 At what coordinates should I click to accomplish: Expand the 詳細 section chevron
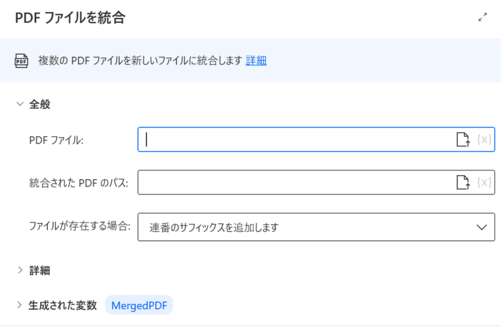point(20,270)
